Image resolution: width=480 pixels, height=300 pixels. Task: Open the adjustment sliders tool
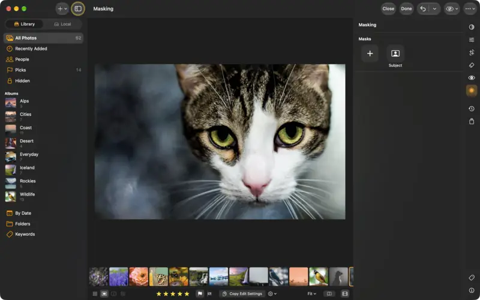pyautogui.click(x=472, y=40)
